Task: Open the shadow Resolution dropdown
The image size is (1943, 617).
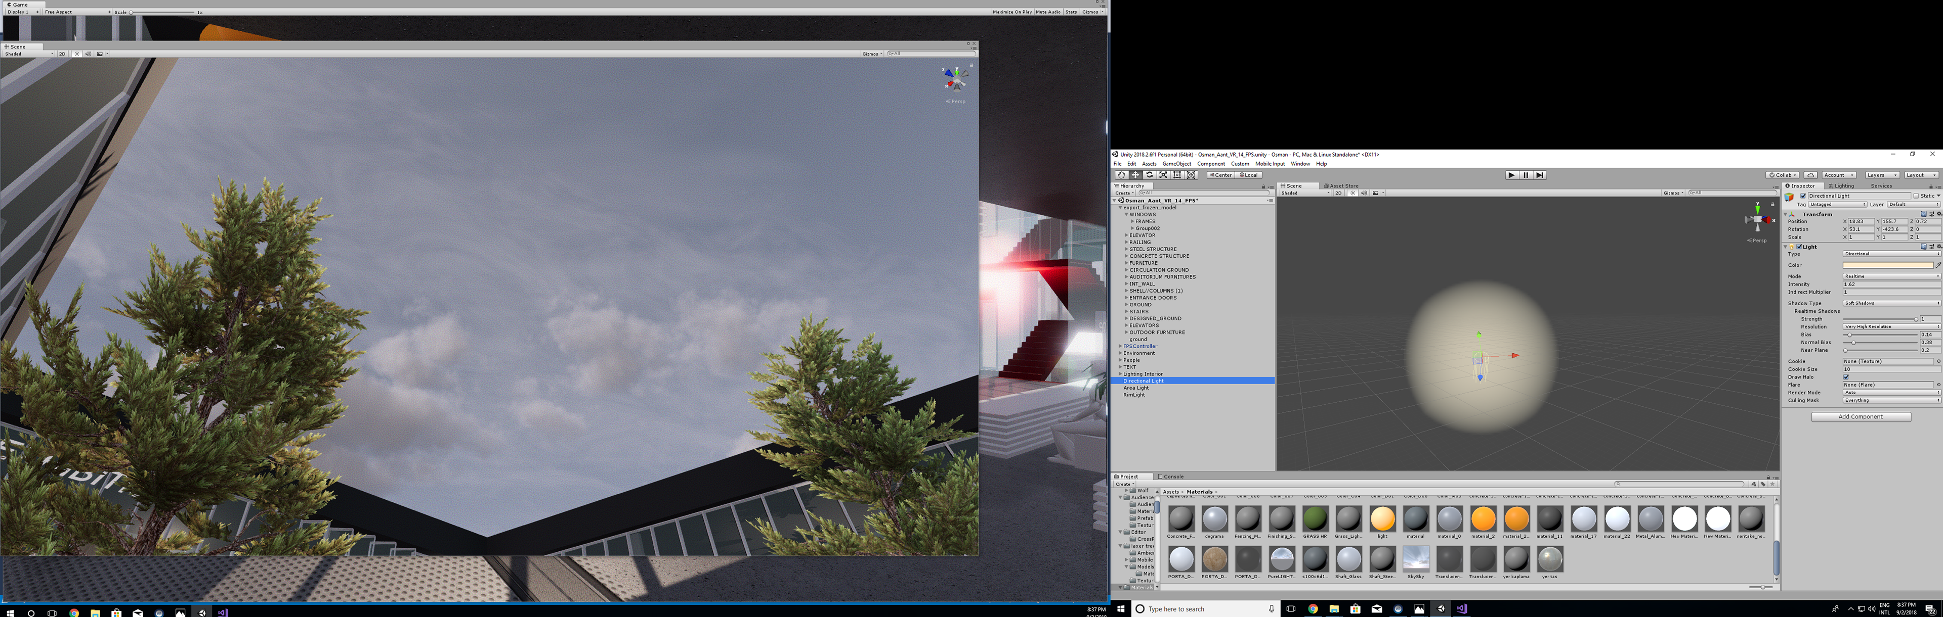Action: pyautogui.click(x=1892, y=326)
